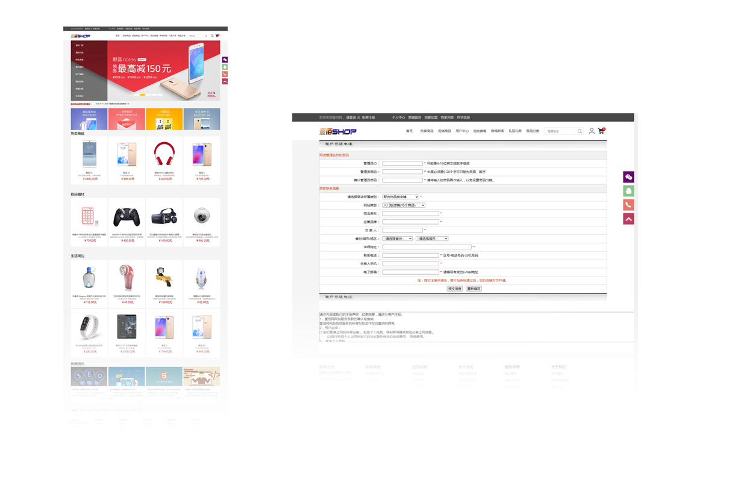The width and height of the screenshot is (729, 482).
Task: Open the shopping cart icon on the form page header
Action: pyautogui.click(x=601, y=130)
